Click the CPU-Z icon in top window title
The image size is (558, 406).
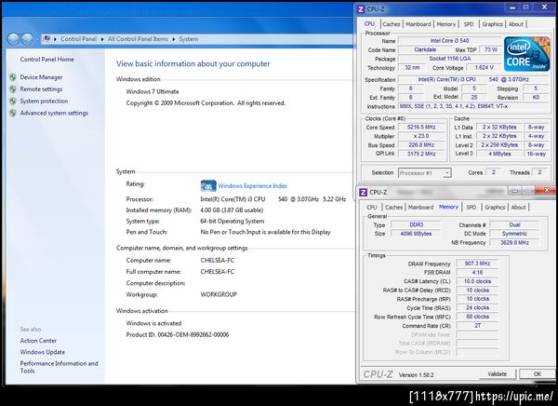point(361,9)
